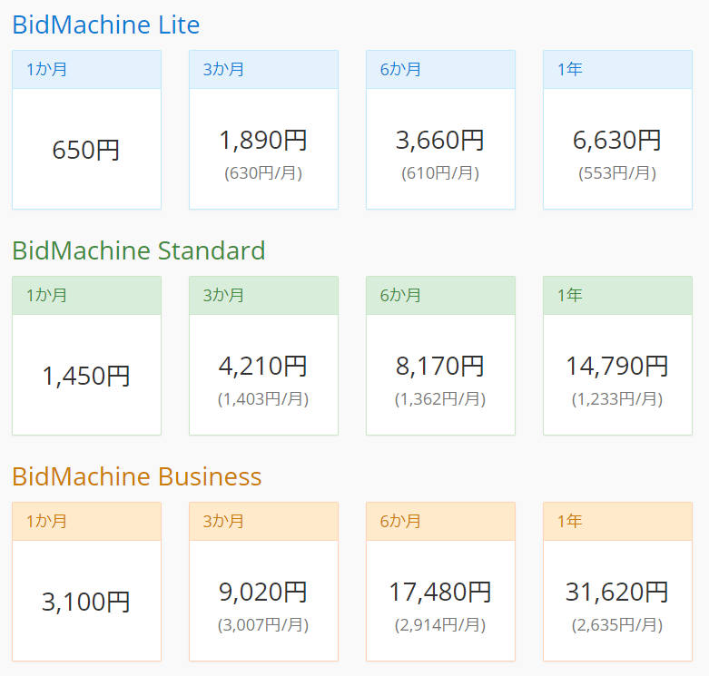Pick the 9,020円 Business three-month plan

click(x=263, y=593)
